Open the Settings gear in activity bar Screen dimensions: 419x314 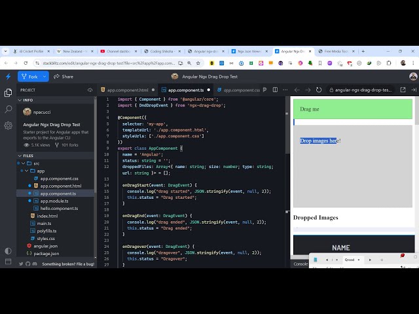8,126
